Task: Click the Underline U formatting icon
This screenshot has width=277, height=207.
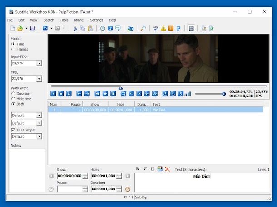Action: click(x=152, y=169)
